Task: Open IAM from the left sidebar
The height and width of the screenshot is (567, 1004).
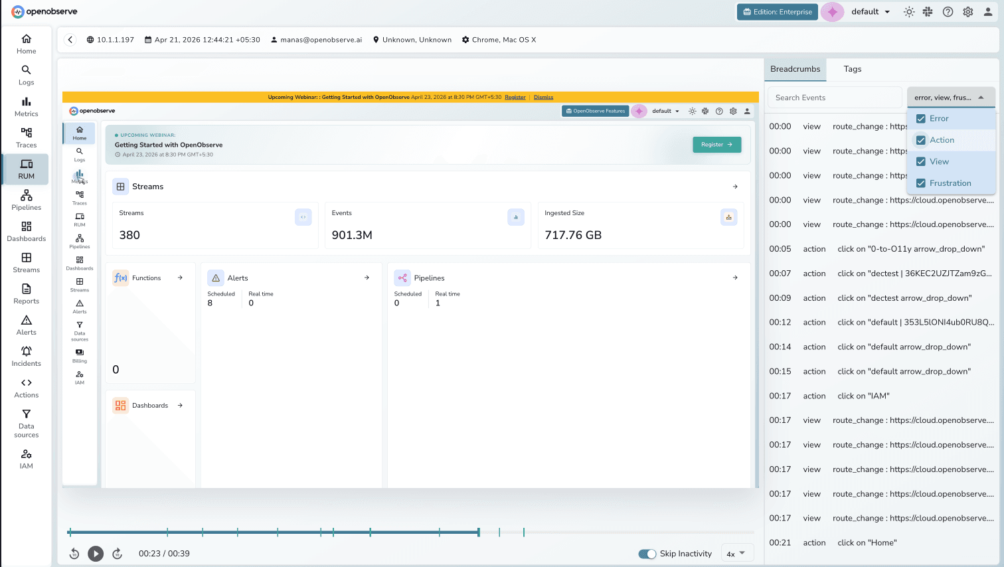Action: (x=26, y=458)
